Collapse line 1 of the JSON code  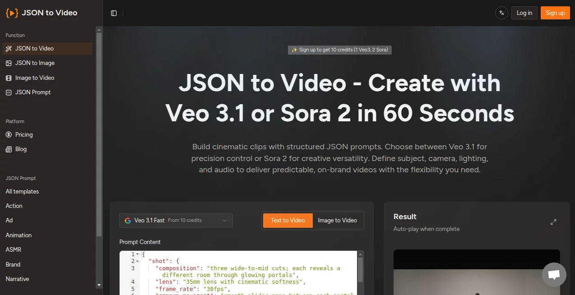pos(137,254)
